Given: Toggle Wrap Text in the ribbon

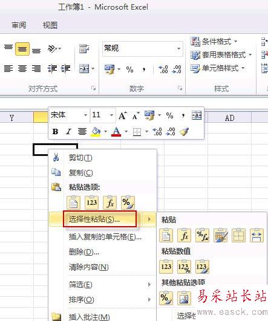Looking at the screenshot, I should pos(84,49).
